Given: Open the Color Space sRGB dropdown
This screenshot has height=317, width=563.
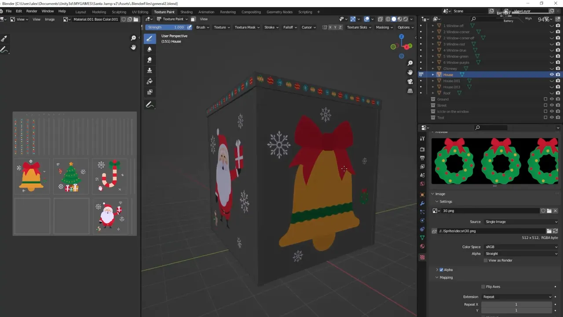Looking at the screenshot, I should [x=521, y=247].
